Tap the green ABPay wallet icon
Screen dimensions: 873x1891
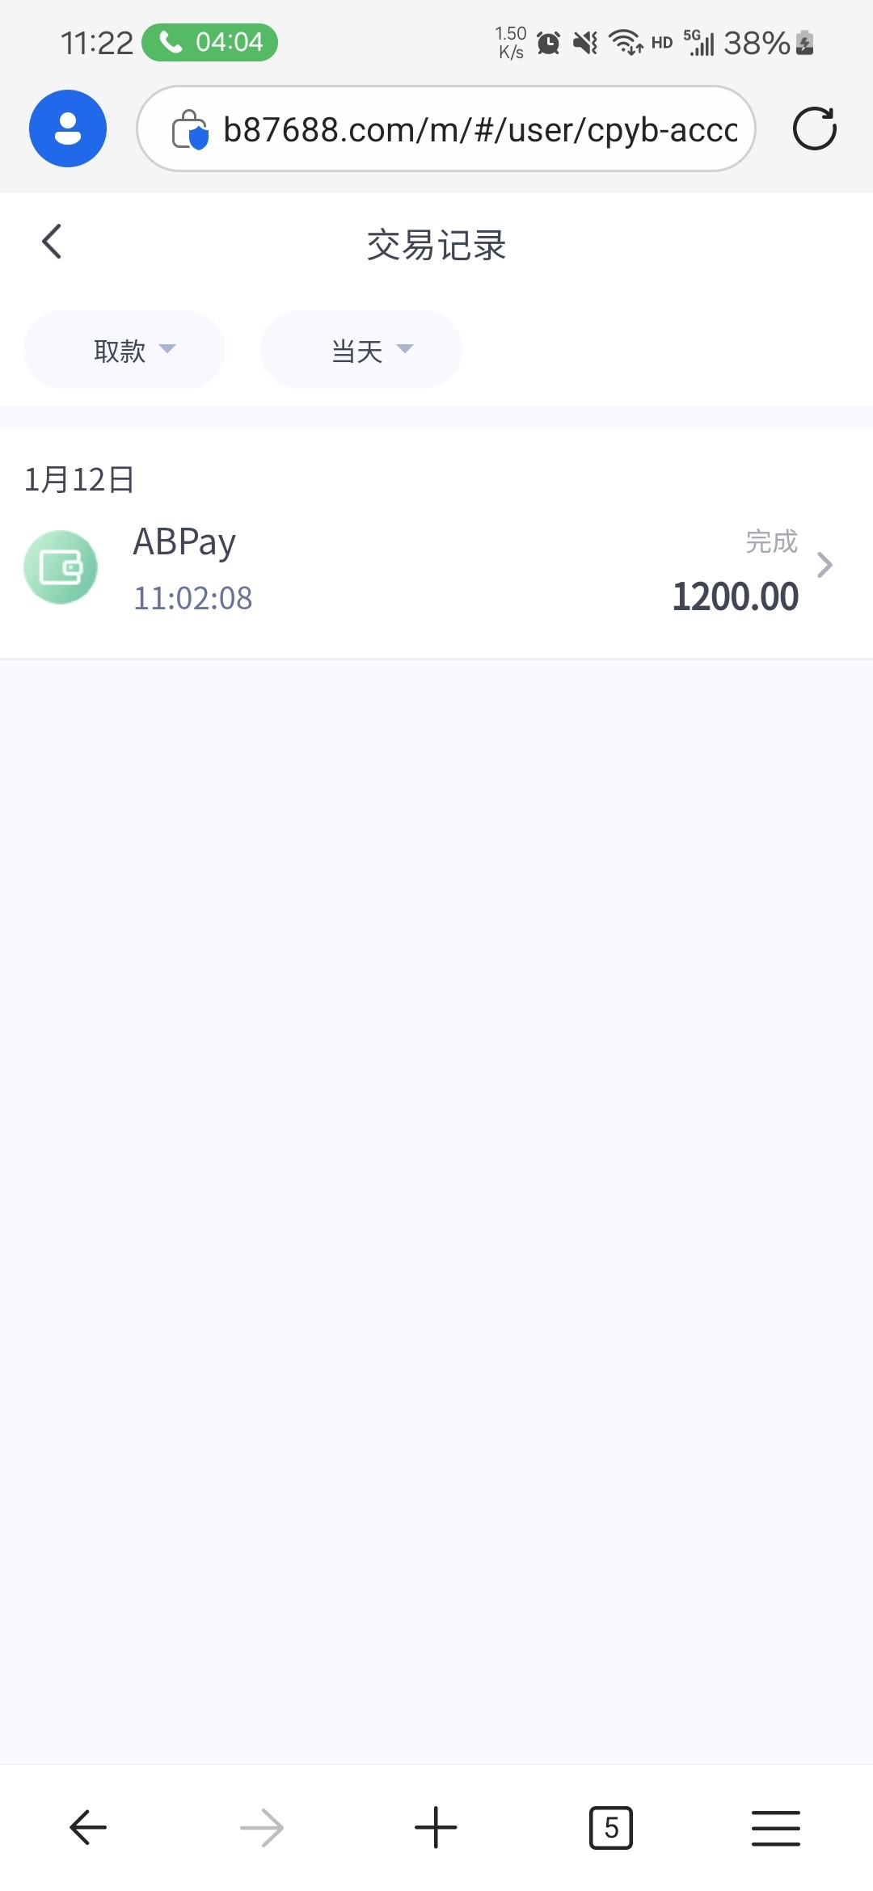pos(61,566)
